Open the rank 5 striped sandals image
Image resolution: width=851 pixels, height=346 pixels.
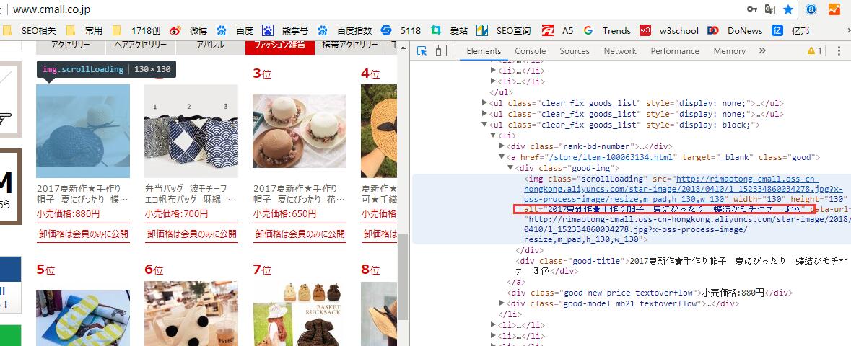(x=83, y=318)
